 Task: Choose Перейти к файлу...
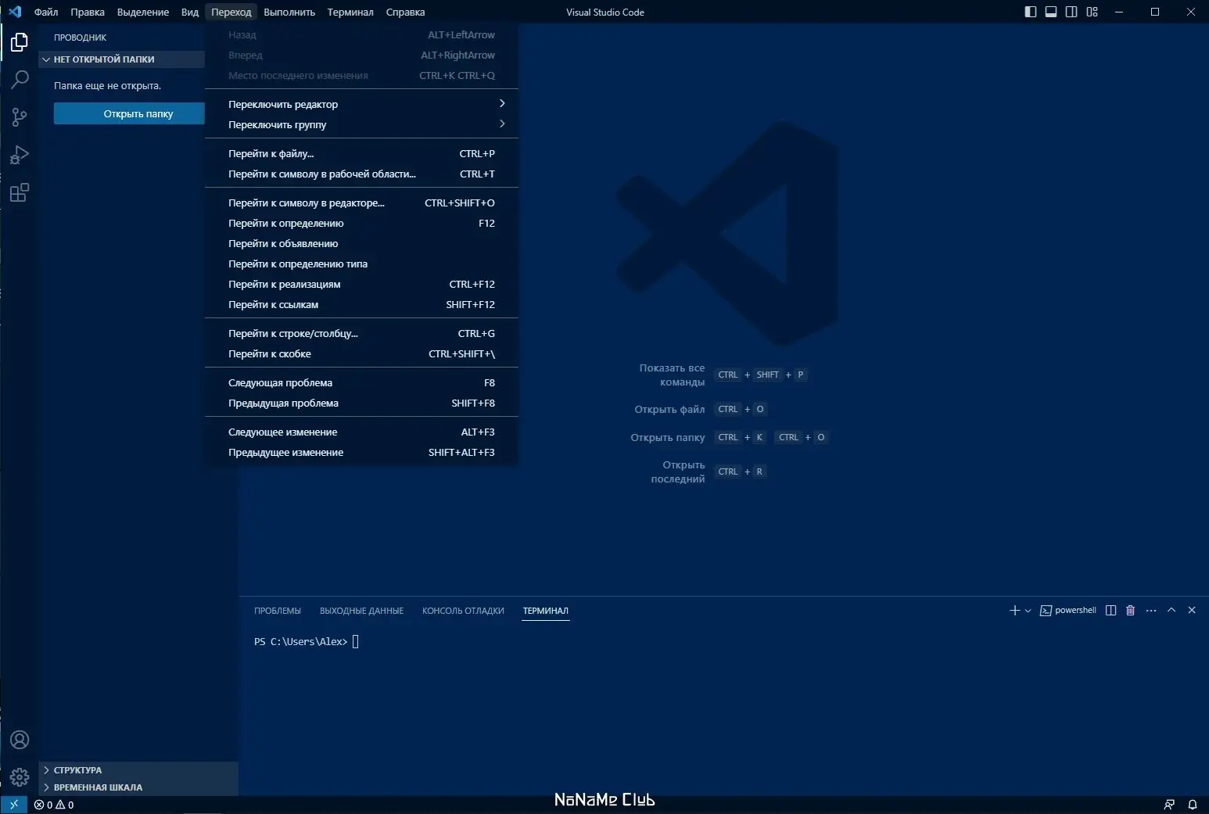point(361,153)
